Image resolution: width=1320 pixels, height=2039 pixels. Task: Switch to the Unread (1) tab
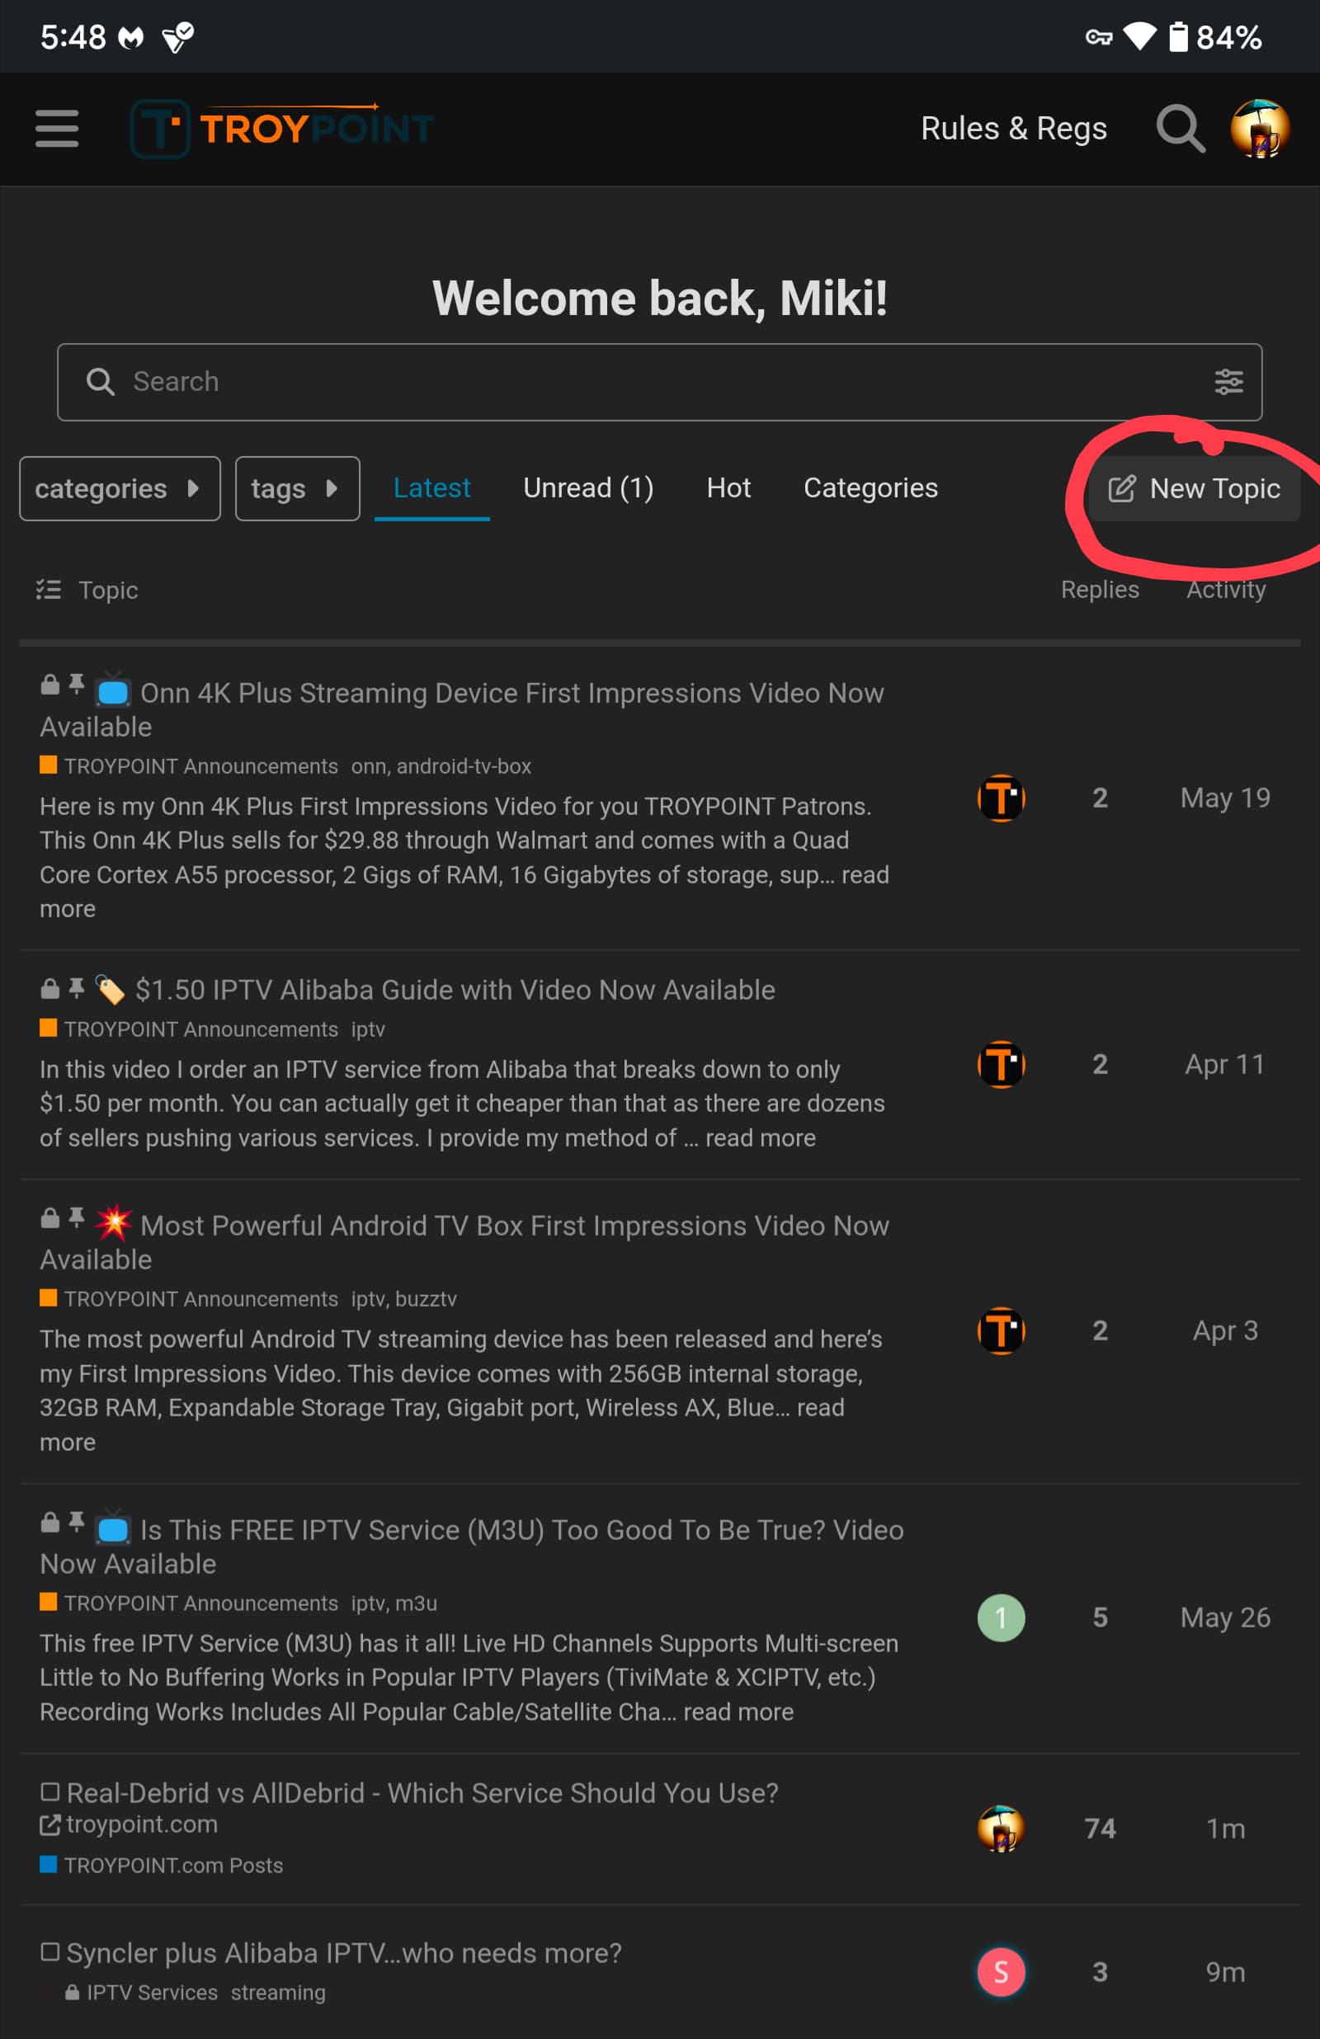point(588,487)
